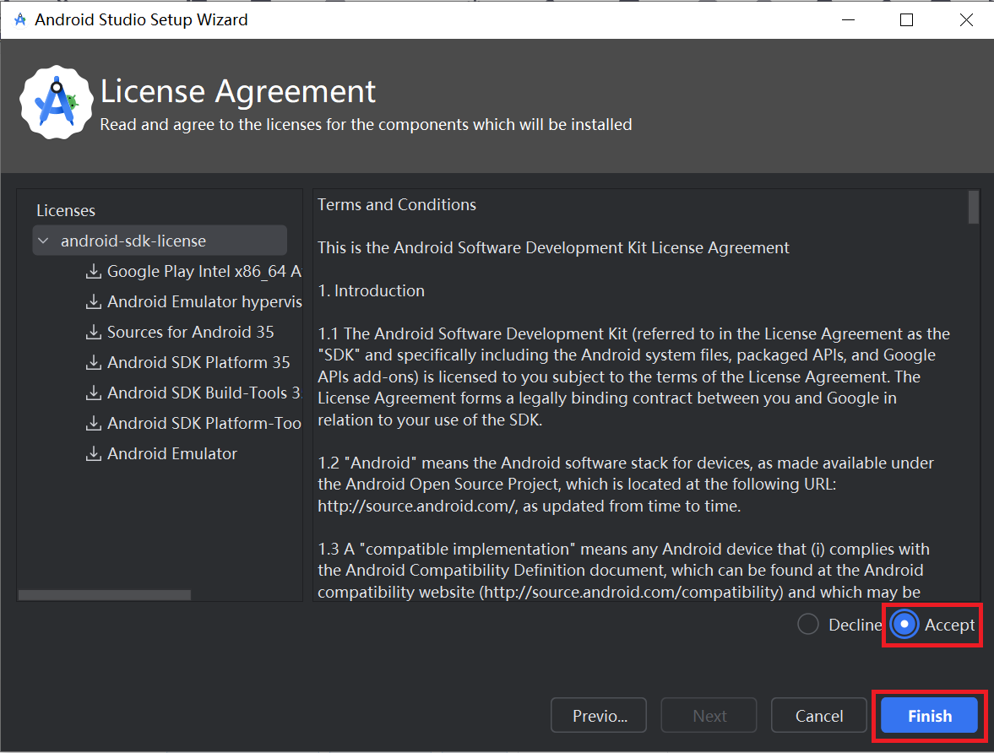Click the download icon beside Android SDK Build-Tools
Image resolution: width=994 pixels, height=753 pixels.
point(93,393)
